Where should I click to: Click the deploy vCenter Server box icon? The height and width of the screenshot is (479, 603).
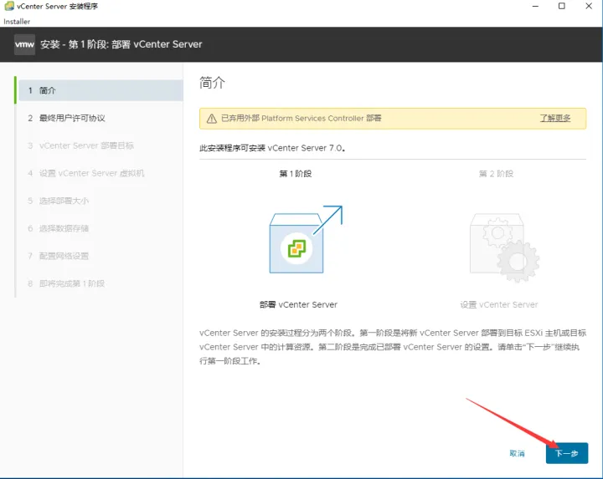pyautogui.click(x=306, y=239)
